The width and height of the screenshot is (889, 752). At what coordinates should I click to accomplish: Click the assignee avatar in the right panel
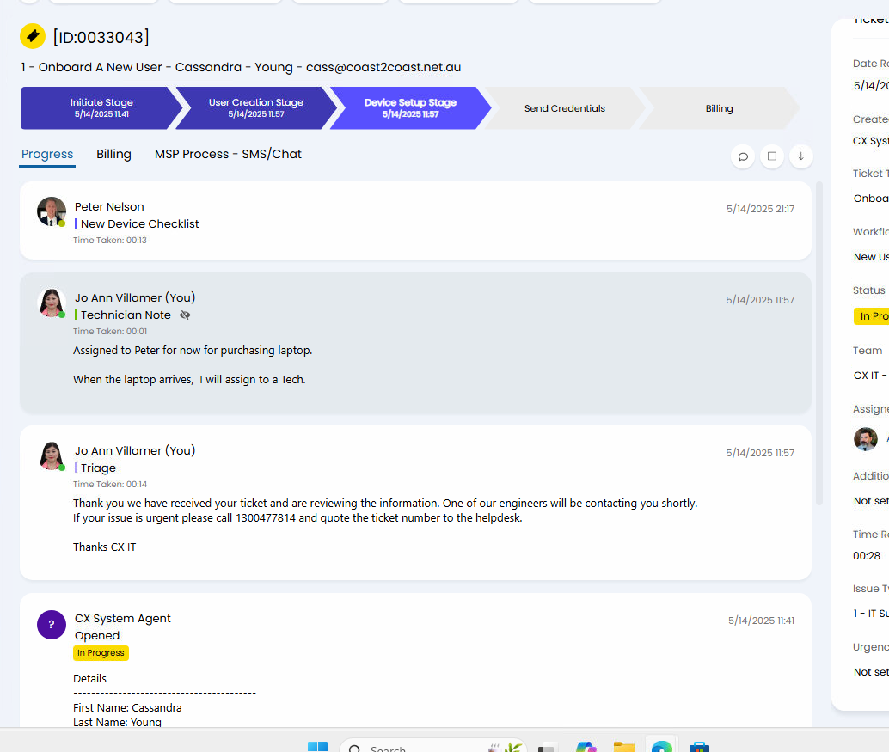click(865, 438)
